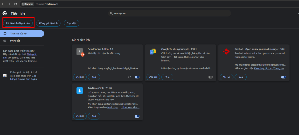This screenshot has width=299, height=135.
Task: Toggle off the Passbolt extension
Action: coord(284,77)
